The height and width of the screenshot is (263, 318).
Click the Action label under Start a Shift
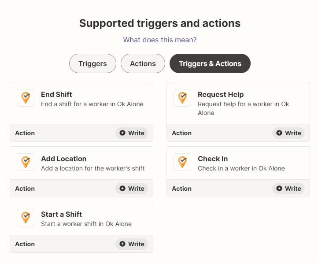point(25,244)
